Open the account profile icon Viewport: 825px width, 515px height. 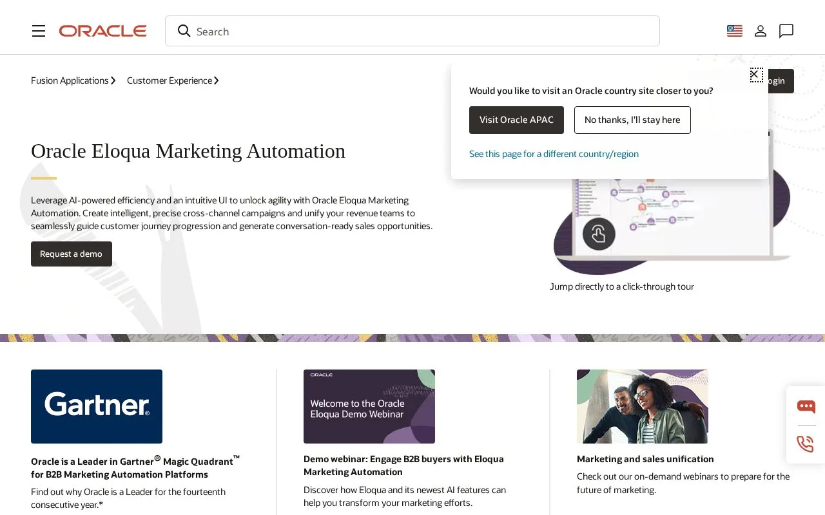pos(761,31)
